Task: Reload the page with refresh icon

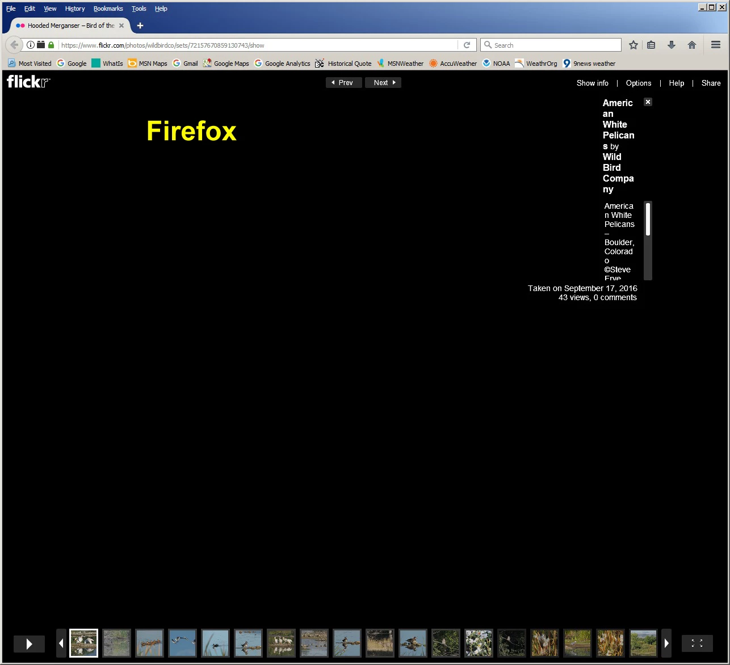Action: (x=467, y=45)
